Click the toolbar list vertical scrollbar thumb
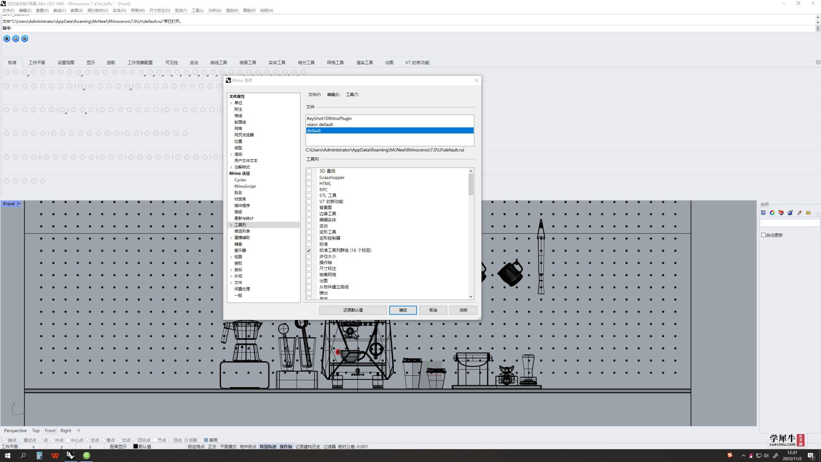Viewport: 821px width, 462px height. click(x=471, y=184)
